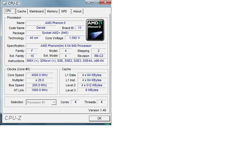238x148 pixels.
Task: Click the Instructions field listing MMX, SSE
Action: (x=66, y=61)
